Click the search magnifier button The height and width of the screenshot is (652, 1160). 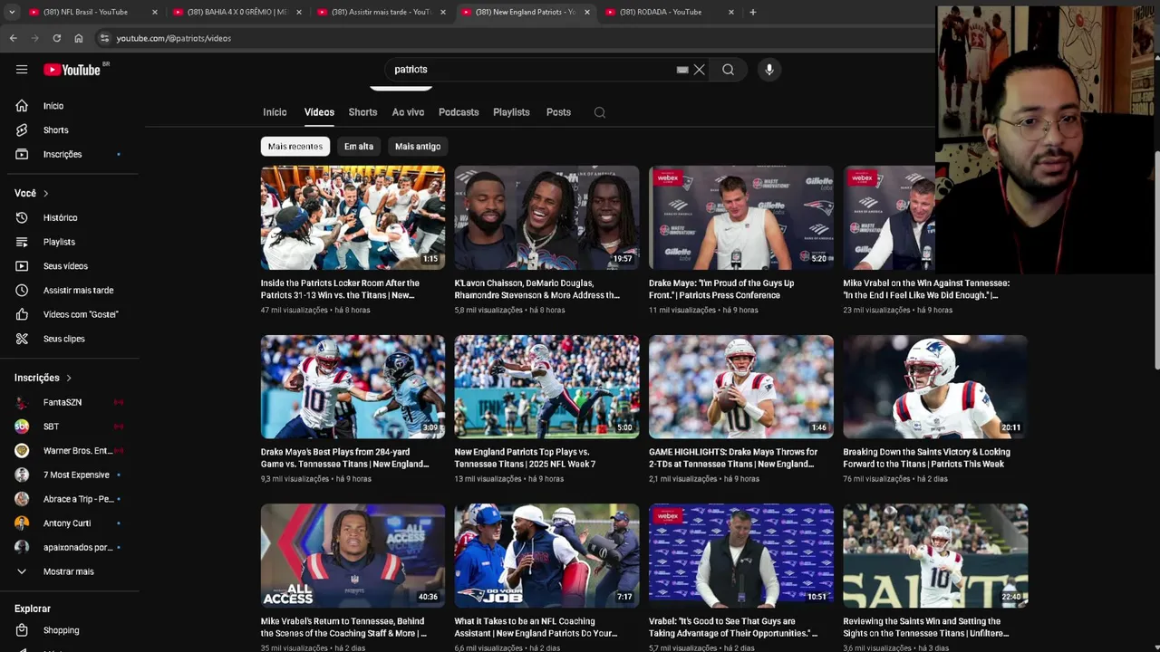click(728, 70)
